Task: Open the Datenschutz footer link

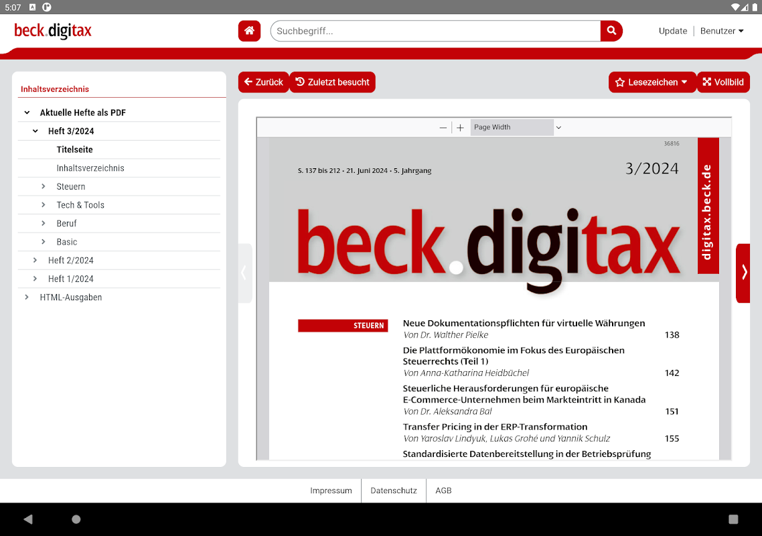Action: (x=394, y=490)
